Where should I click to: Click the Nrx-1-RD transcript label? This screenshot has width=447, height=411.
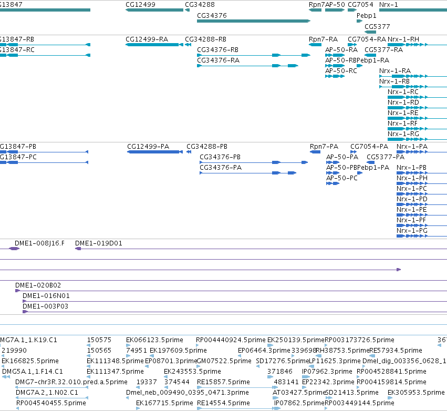(403, 102)
